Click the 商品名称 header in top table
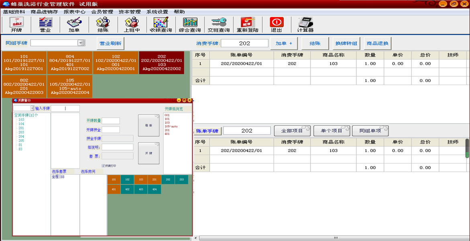This screenshot has height=241, width=470. tap(333, 55)
